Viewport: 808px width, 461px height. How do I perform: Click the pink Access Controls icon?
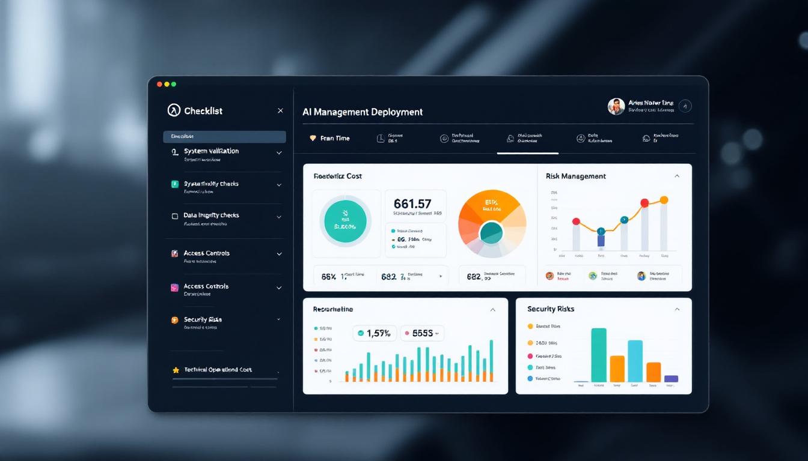(x=175, y=288)
